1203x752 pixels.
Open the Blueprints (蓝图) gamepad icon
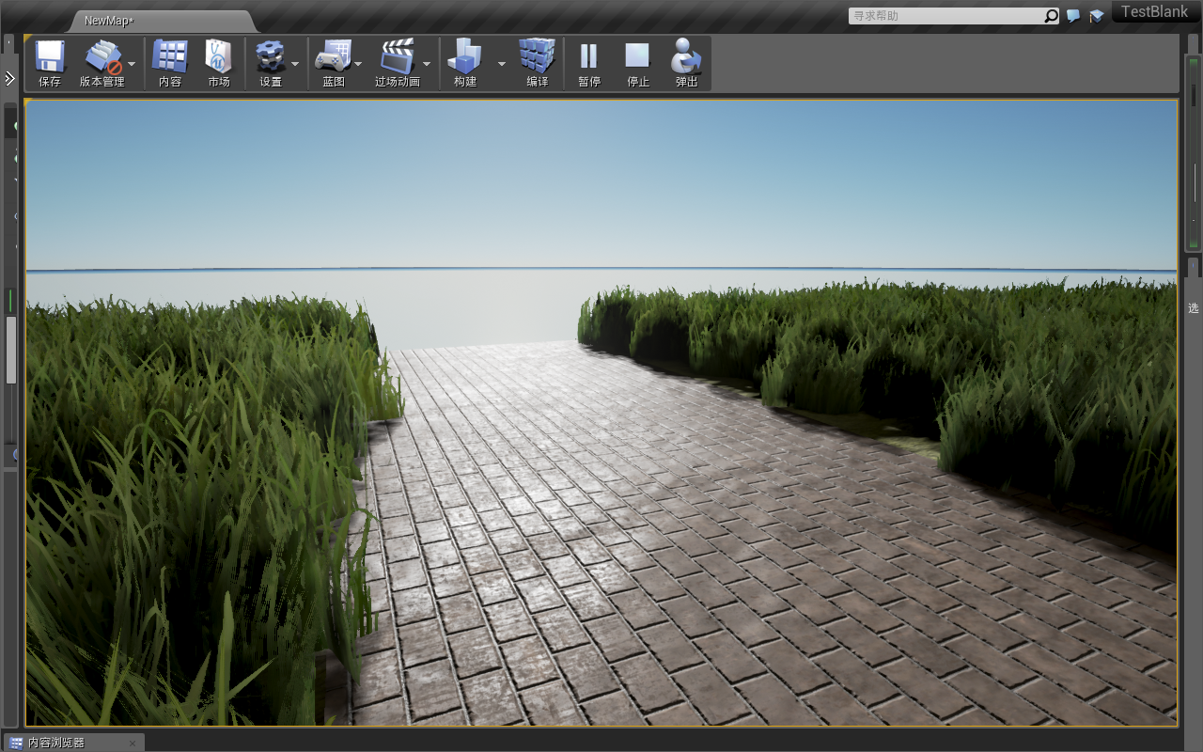333,58
